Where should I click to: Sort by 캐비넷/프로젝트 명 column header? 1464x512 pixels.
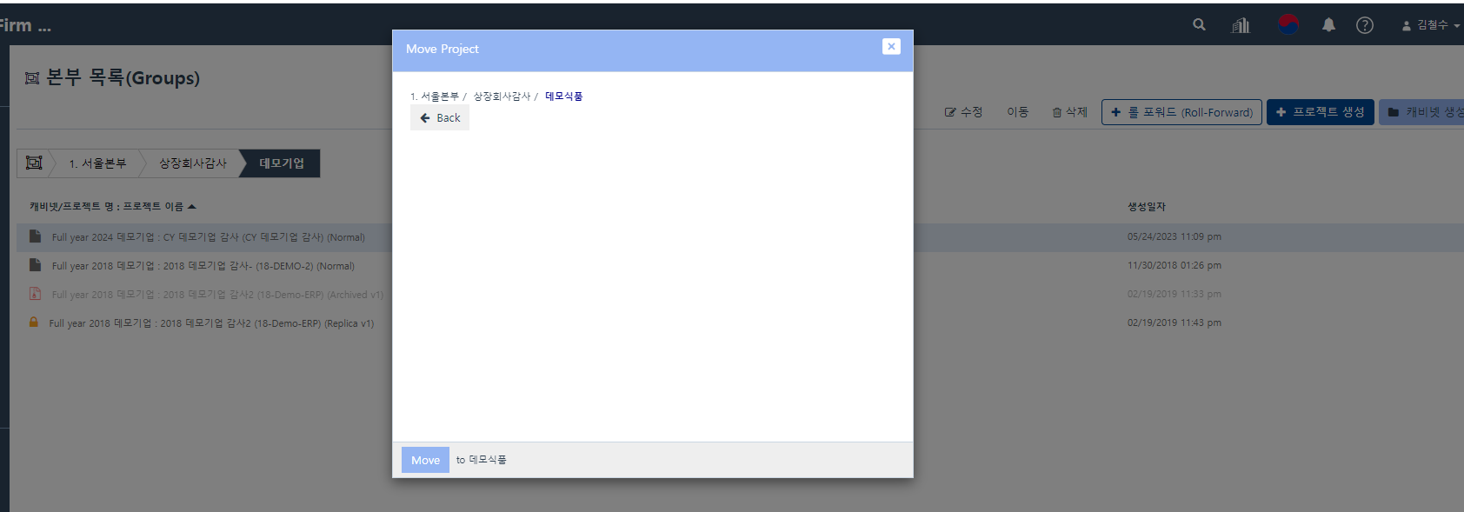112,207
